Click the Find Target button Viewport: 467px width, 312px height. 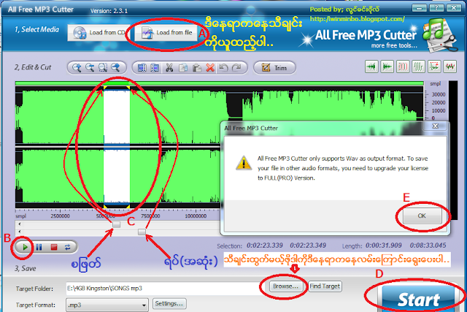[x=325, y=286]
